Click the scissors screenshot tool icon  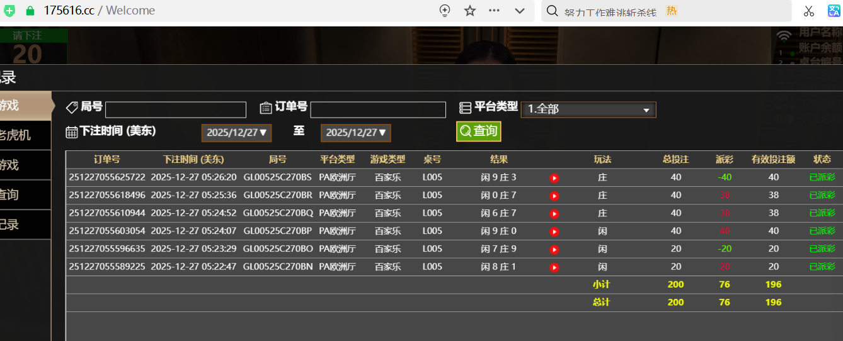pos(809,11)
